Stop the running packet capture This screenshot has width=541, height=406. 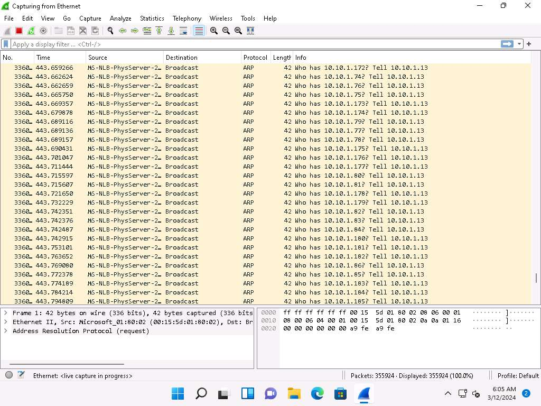tap(19, 31)
